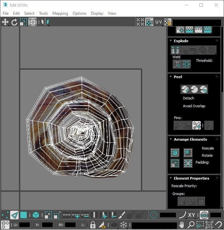Open the Options menu
This screenshot has height=230, width=224.
pos(79,13)
